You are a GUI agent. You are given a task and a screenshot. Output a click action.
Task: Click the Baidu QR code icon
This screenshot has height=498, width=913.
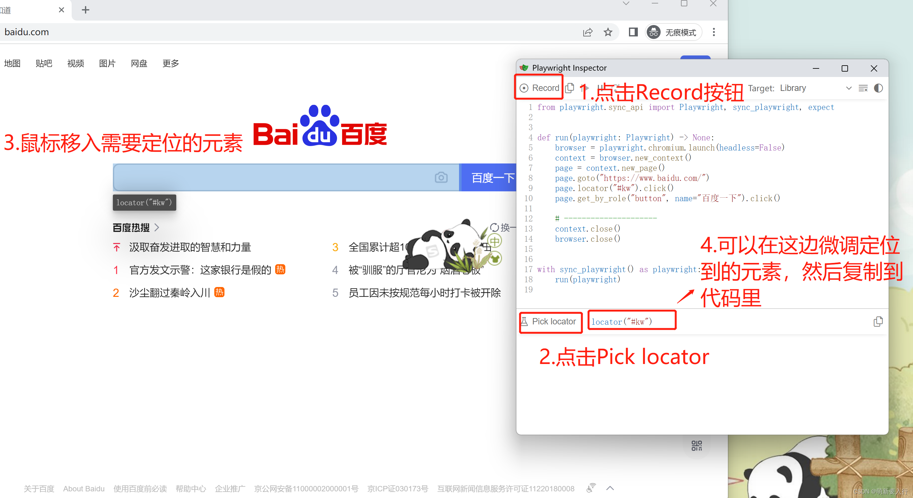coord(696,446)
